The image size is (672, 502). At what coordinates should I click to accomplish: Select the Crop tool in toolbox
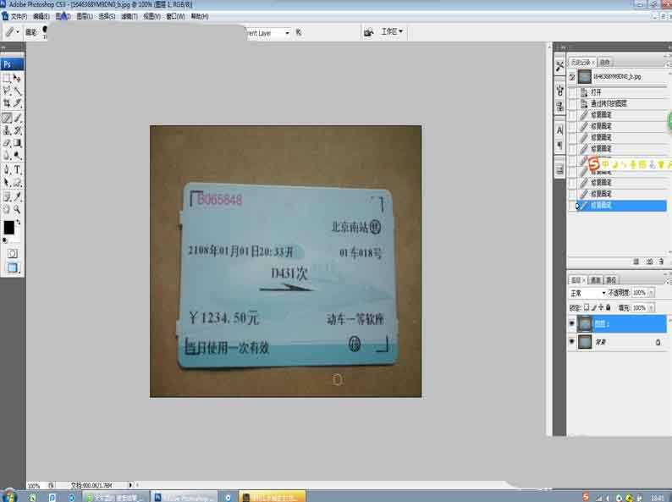click(x=7, y=103)
